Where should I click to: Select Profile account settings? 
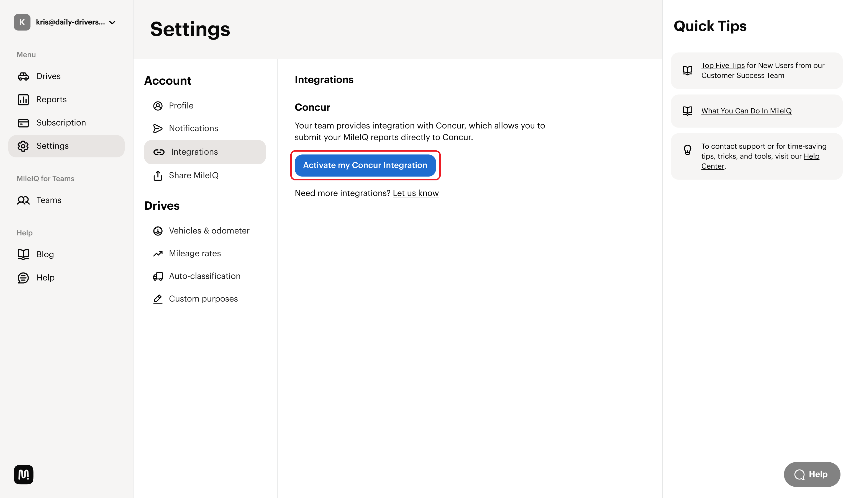click(205, 106)
